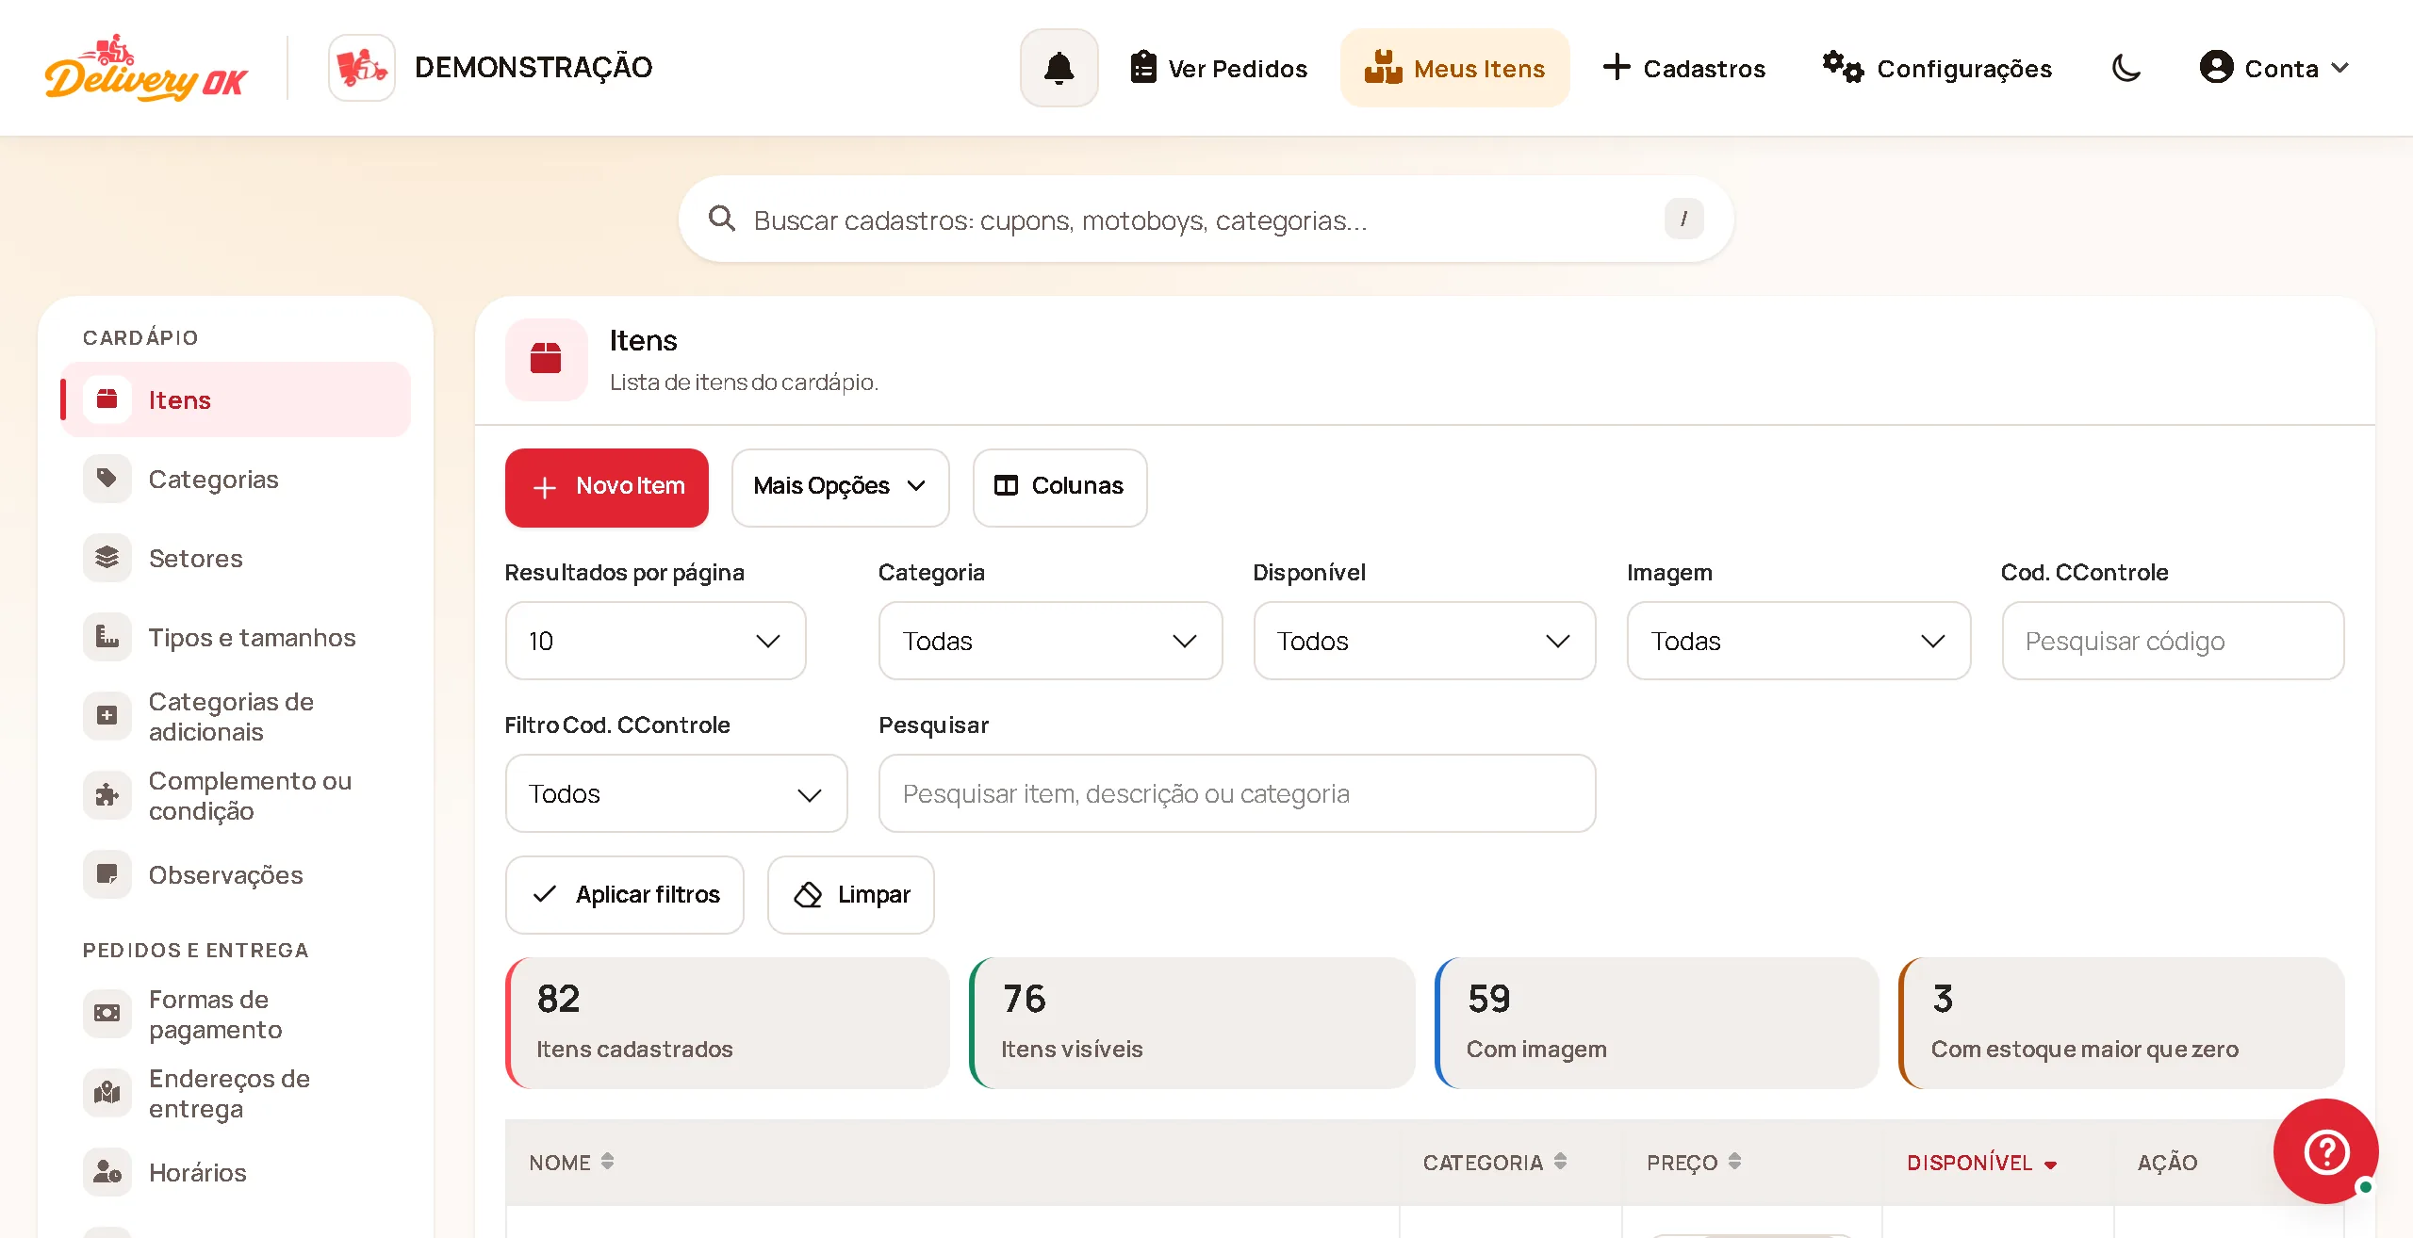Click the Endereços de entrega map icon

[x=107, y=1093]
